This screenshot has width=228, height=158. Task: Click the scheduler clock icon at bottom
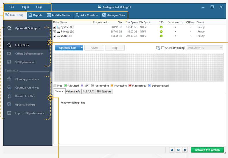172,150
